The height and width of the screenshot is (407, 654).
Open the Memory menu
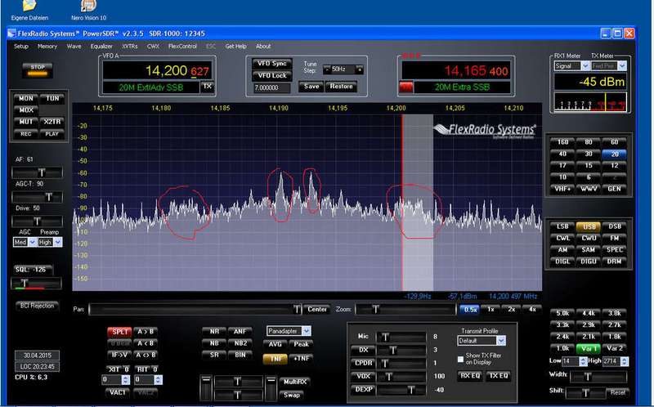[x=47, y=47]
